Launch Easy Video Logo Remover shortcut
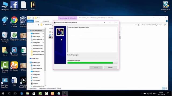 (x=5, y=82)
